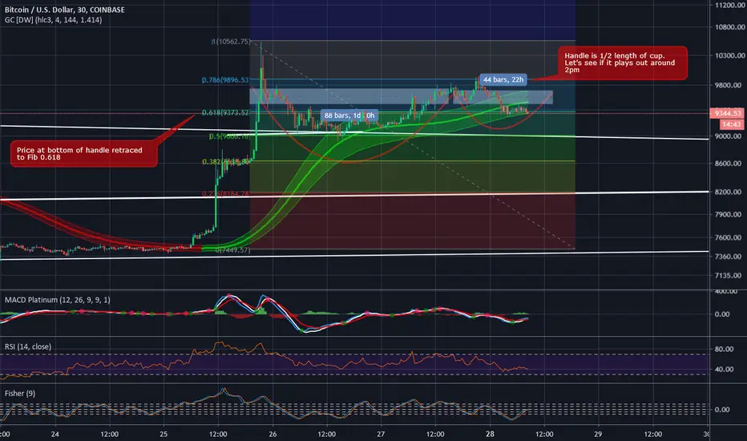Click the 'Price at bottom of handle' callout
Screen dimensions: 747x441
point(84,153)
